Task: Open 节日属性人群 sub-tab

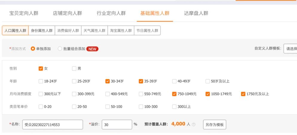Action: pos(147,30)
